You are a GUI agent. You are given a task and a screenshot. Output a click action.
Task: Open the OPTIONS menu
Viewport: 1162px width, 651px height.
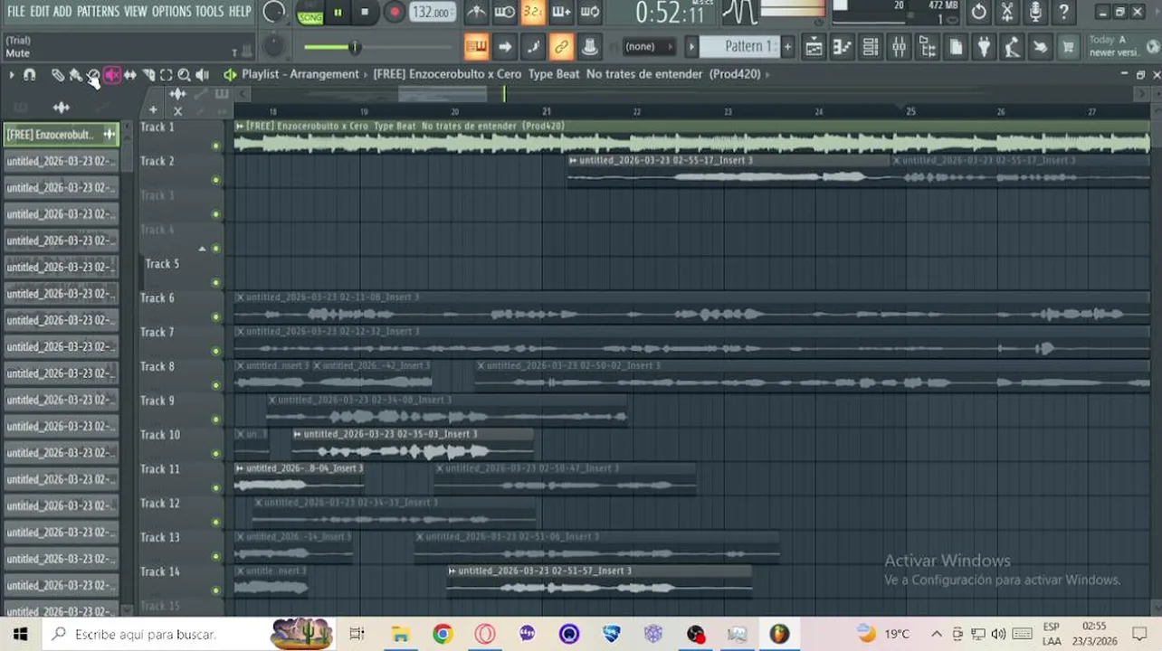[x=171, y=12]
